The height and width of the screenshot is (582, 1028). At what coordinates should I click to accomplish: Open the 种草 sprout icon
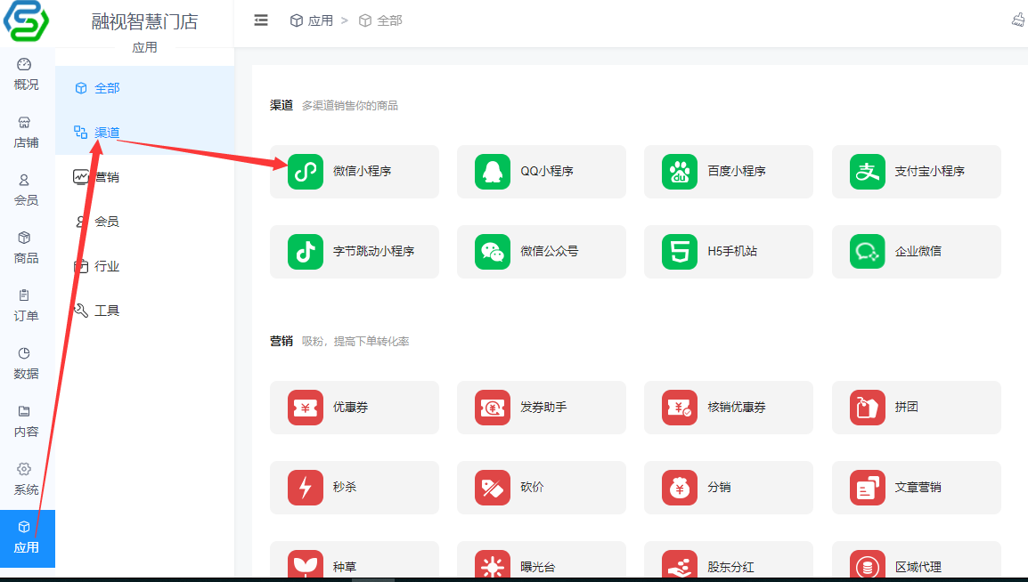(306, 564)
